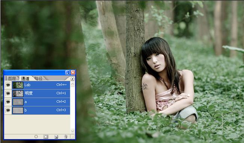Image resolution: width=244 pixels, height=143 pixels.
Task: Toggle eye icon for channel a
Action: point(8,102)
